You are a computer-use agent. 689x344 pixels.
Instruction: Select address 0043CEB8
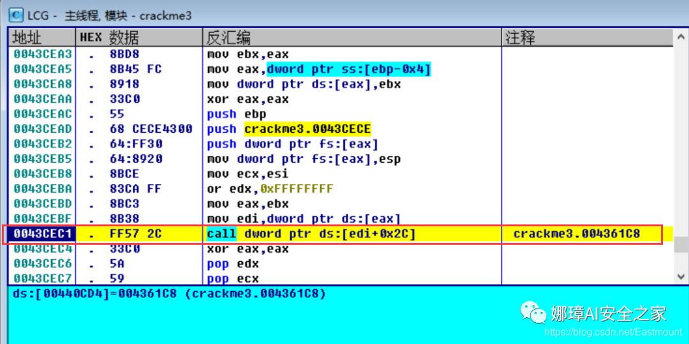click(x=43, y=174)
